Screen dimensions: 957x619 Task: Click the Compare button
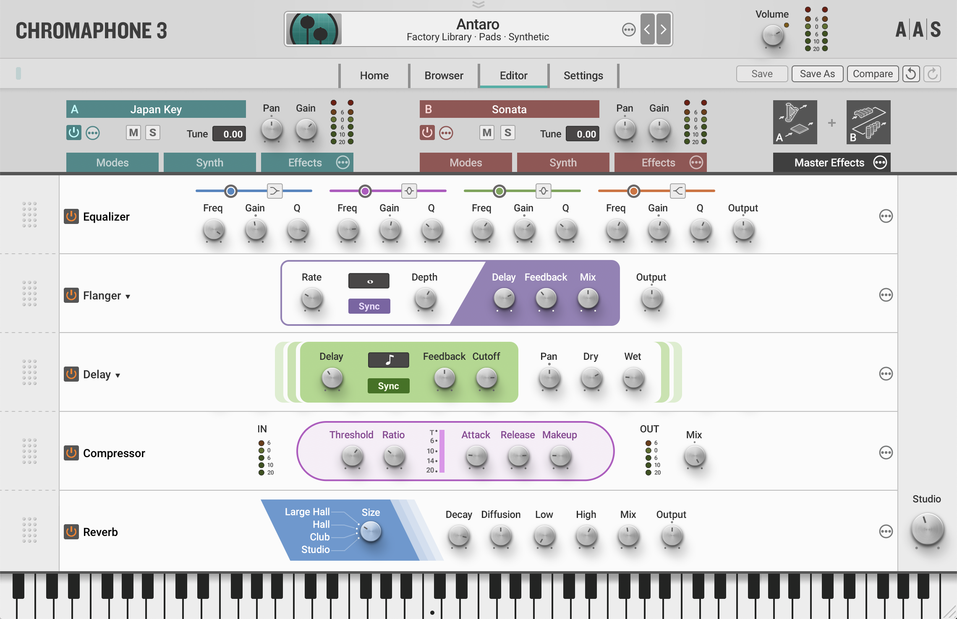point(873,73)
